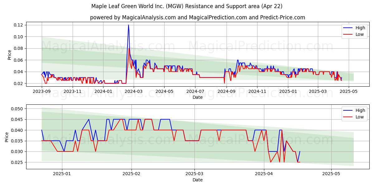Click the 0.12 price spike peak in the top chart
Screen dimensions: 374x187
coord(128,25)
